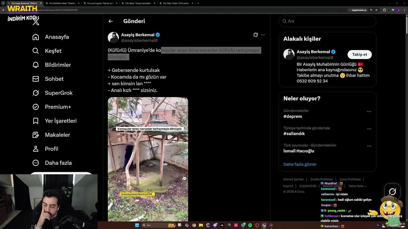Open Gizlilik Politikası footer link

[x=322, y=179]
